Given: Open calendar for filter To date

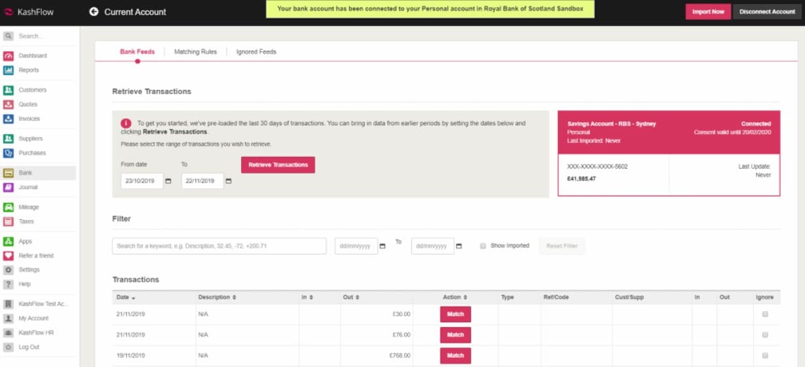Looking at the screenshot, I should coord(459,246).
